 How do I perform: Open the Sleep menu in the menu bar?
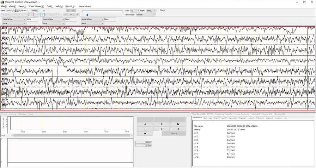(22, 6)
